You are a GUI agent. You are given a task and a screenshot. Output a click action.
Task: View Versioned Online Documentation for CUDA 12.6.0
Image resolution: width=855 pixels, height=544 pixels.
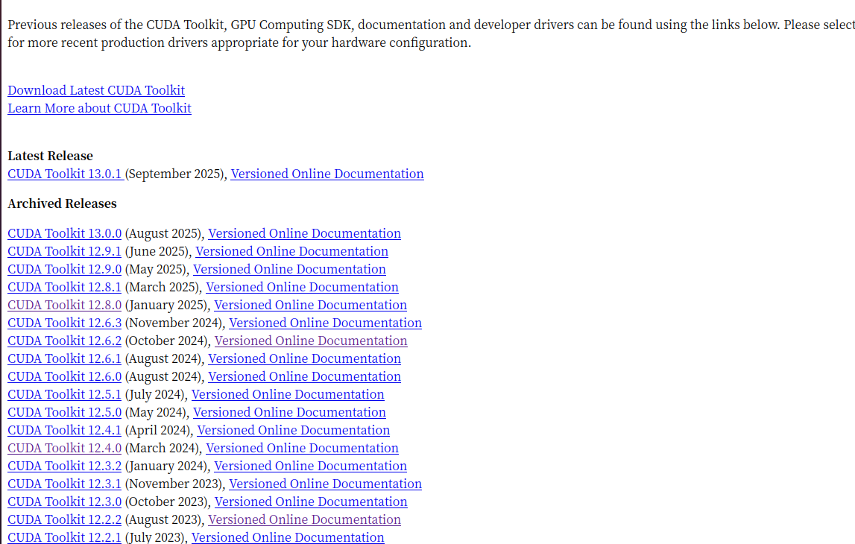(304, 376)
